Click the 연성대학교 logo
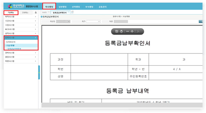The width and height of the screenshot is (206, 113). pos(16,6)
